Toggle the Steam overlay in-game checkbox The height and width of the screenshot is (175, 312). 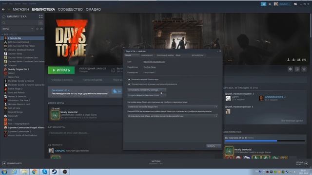[129, 80]
